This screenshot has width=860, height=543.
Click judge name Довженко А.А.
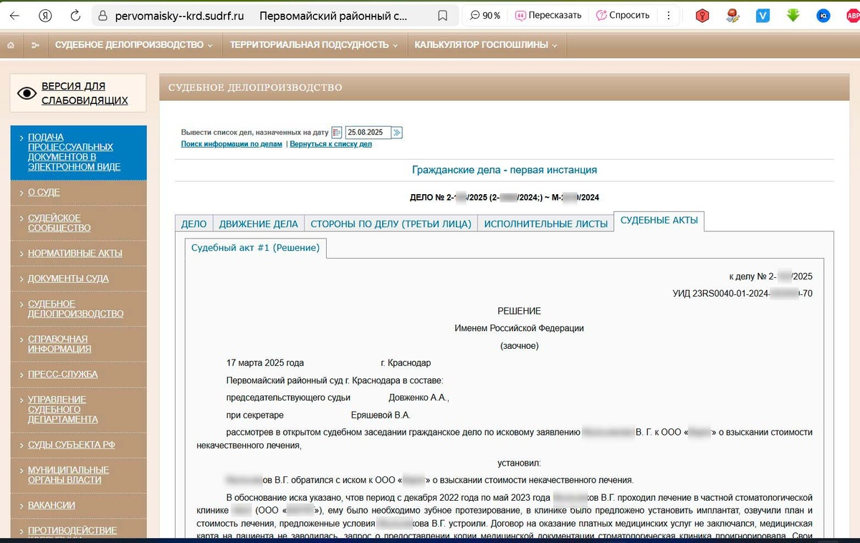[419, 398]
